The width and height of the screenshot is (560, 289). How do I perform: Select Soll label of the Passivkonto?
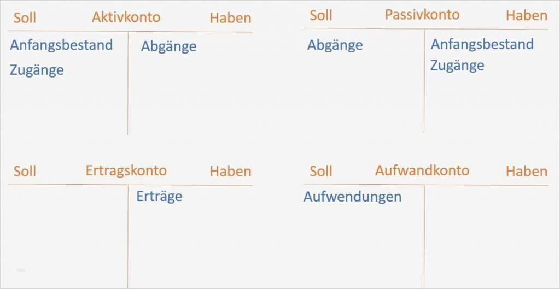tap(320, 15)
